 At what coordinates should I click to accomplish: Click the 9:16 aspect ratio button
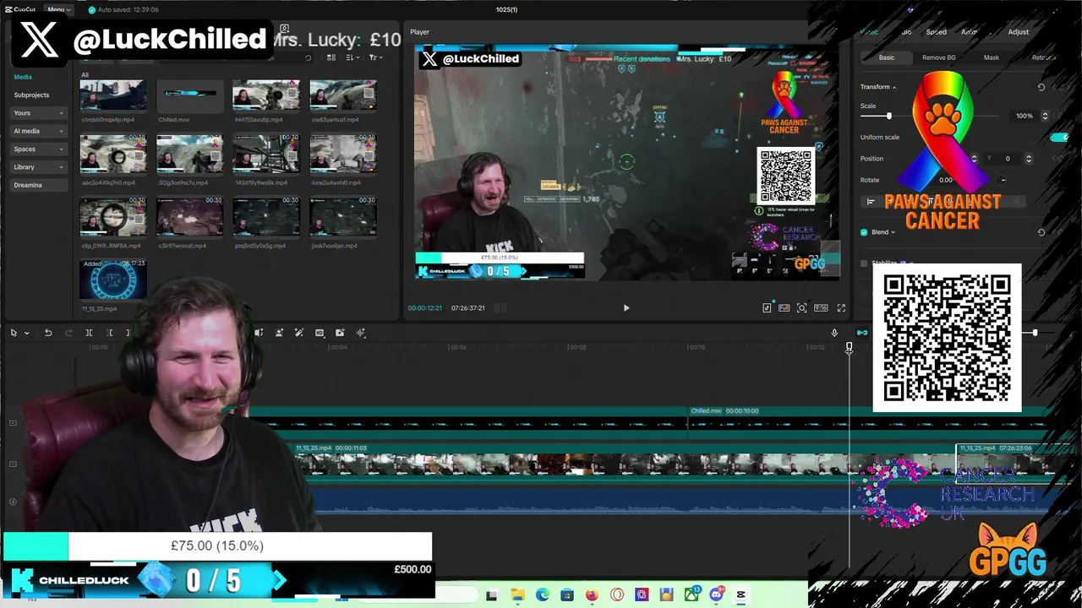[820, 308]
